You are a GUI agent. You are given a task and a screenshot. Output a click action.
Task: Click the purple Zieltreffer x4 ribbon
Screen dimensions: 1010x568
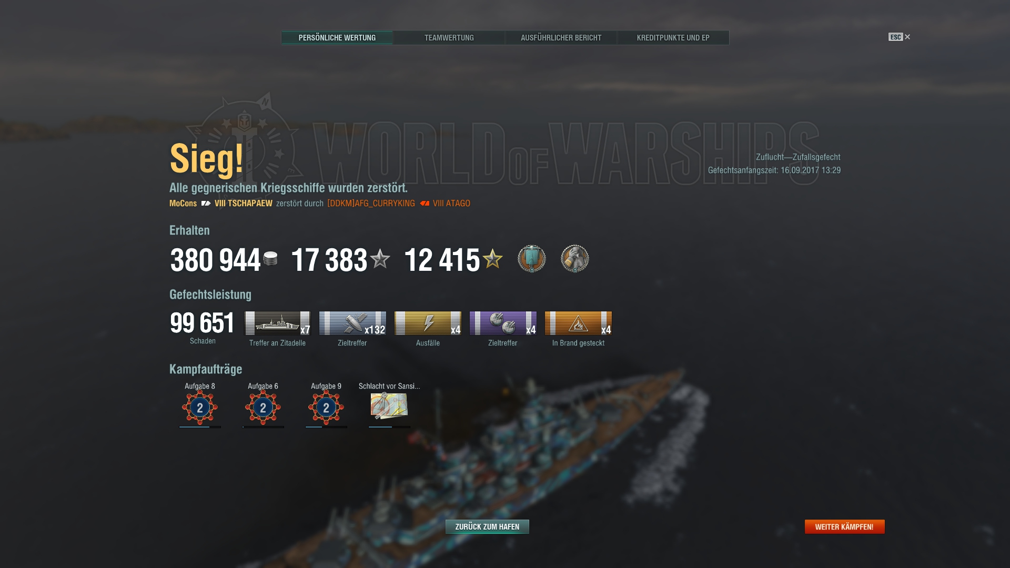pos(503,323)
